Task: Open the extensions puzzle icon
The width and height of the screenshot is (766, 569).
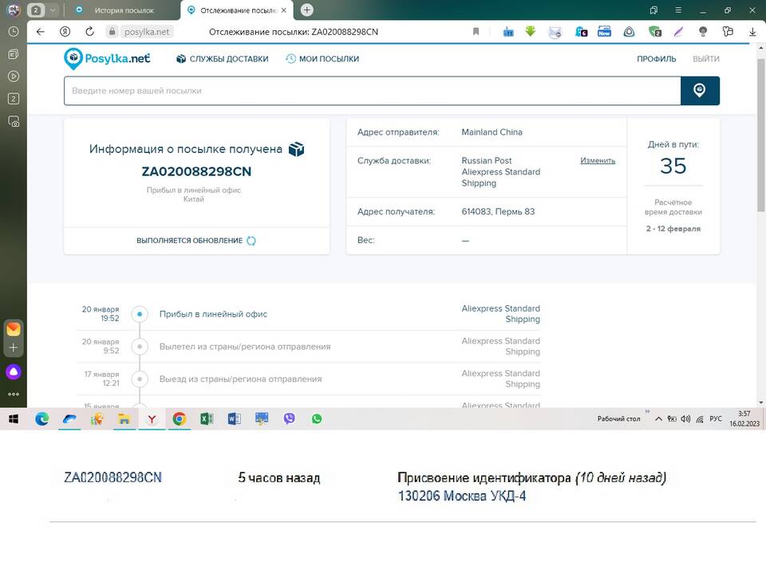Action: tap(728, 32)
